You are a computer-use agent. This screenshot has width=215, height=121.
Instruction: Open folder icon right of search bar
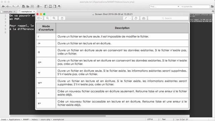(212, 7)
